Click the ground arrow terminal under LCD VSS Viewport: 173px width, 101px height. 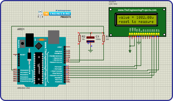pos(130,51)
